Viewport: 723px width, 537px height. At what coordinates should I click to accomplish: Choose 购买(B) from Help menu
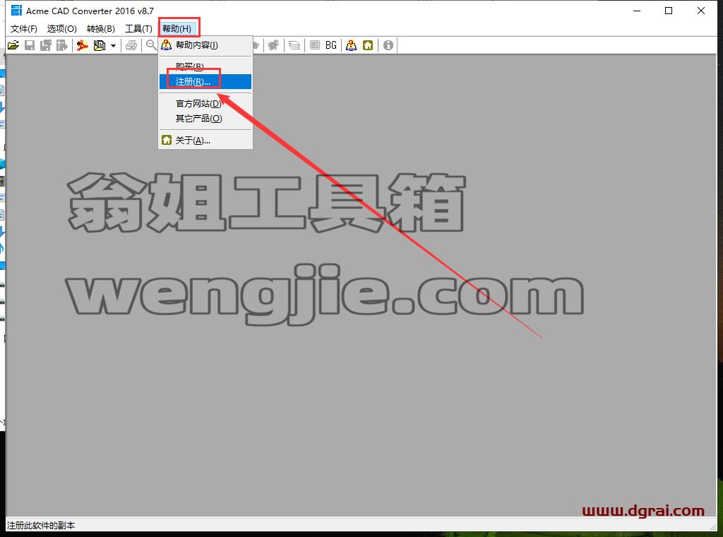tap(205, 66)
